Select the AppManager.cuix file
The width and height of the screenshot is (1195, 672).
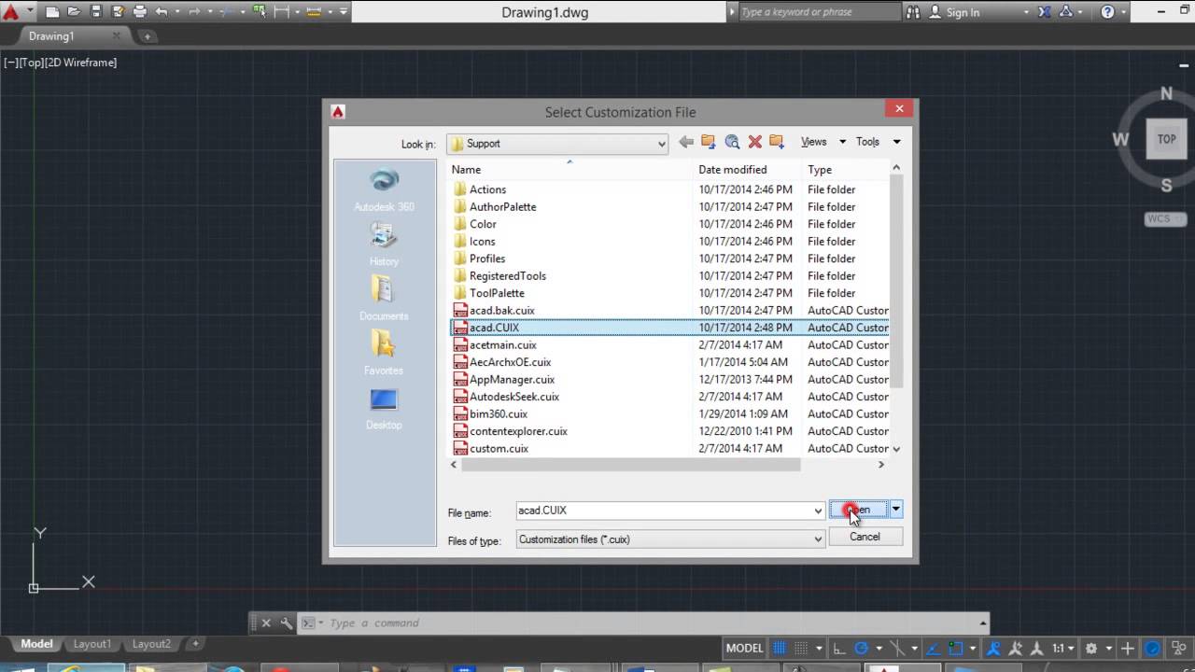click(x=512, y=380)
